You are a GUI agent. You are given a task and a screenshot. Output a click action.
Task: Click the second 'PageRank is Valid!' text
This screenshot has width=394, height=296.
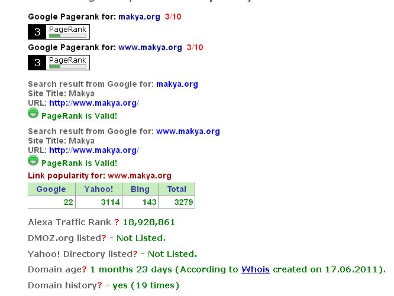(x=79, y=163)
